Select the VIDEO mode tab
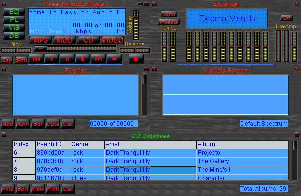The image size is (301, 196). [x=113, y=40]
